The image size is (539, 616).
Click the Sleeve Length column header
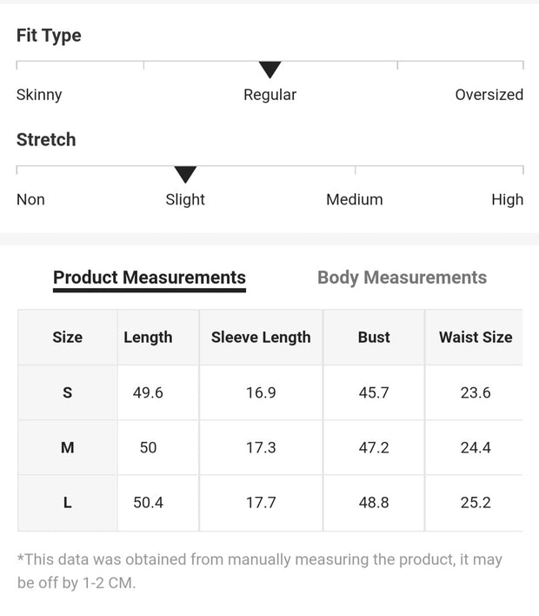(x=261, y=338)
